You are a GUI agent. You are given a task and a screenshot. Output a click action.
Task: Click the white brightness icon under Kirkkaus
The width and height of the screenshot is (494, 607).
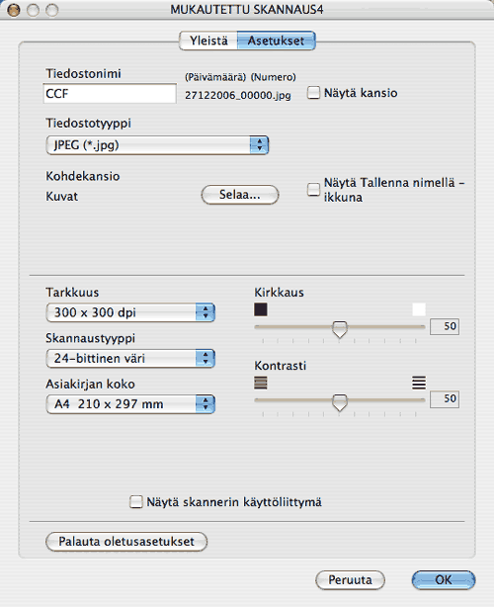[x=419, y=309]
